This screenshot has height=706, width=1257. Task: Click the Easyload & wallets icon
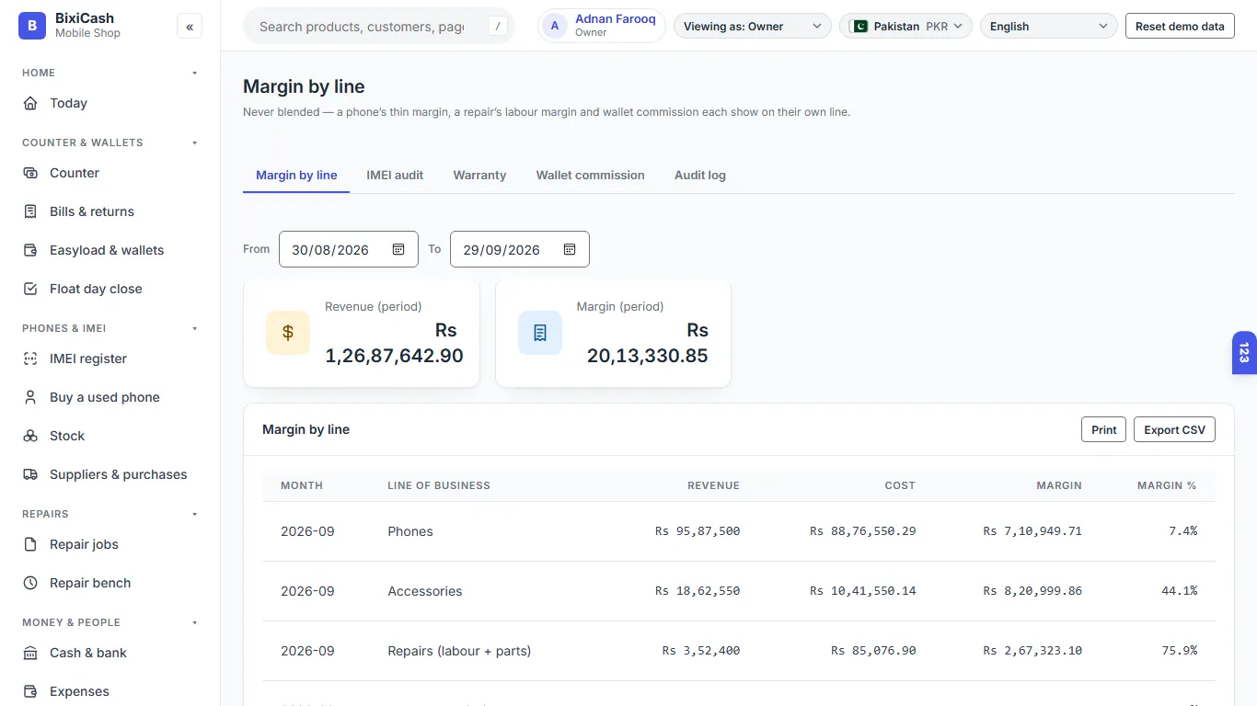(30, 250)
